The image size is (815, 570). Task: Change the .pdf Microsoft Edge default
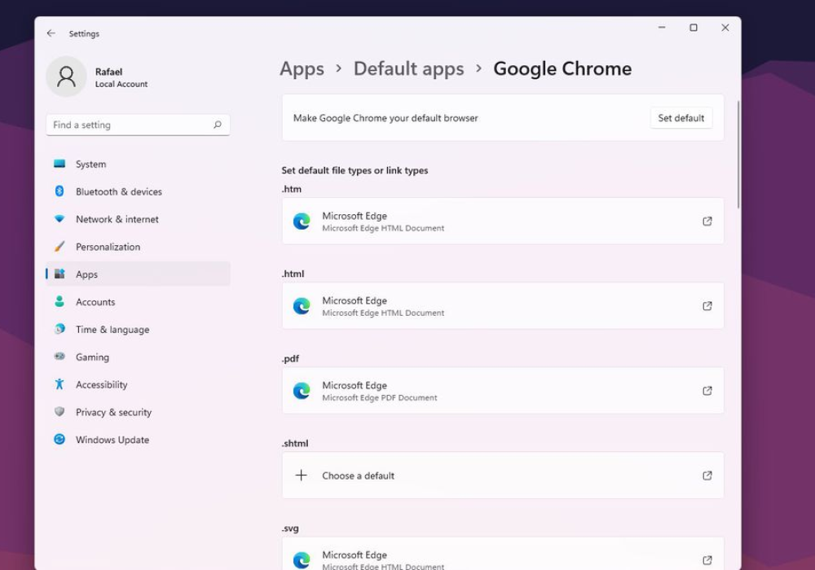(503, 390)
